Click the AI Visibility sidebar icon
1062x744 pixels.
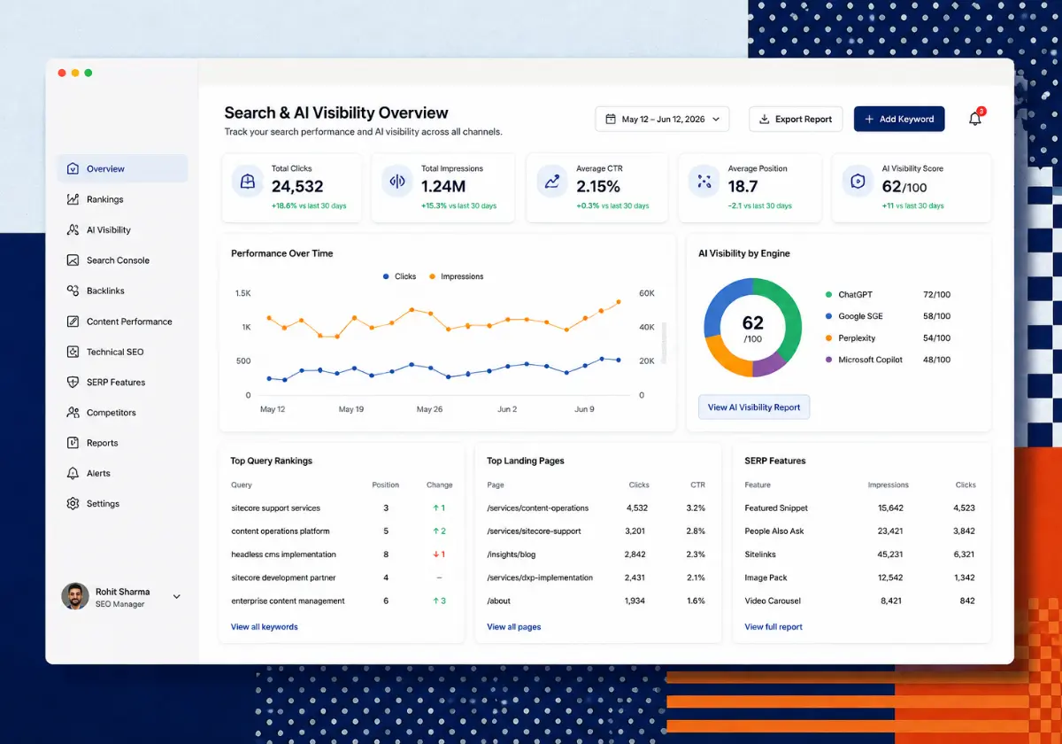[x=73, y=229]
